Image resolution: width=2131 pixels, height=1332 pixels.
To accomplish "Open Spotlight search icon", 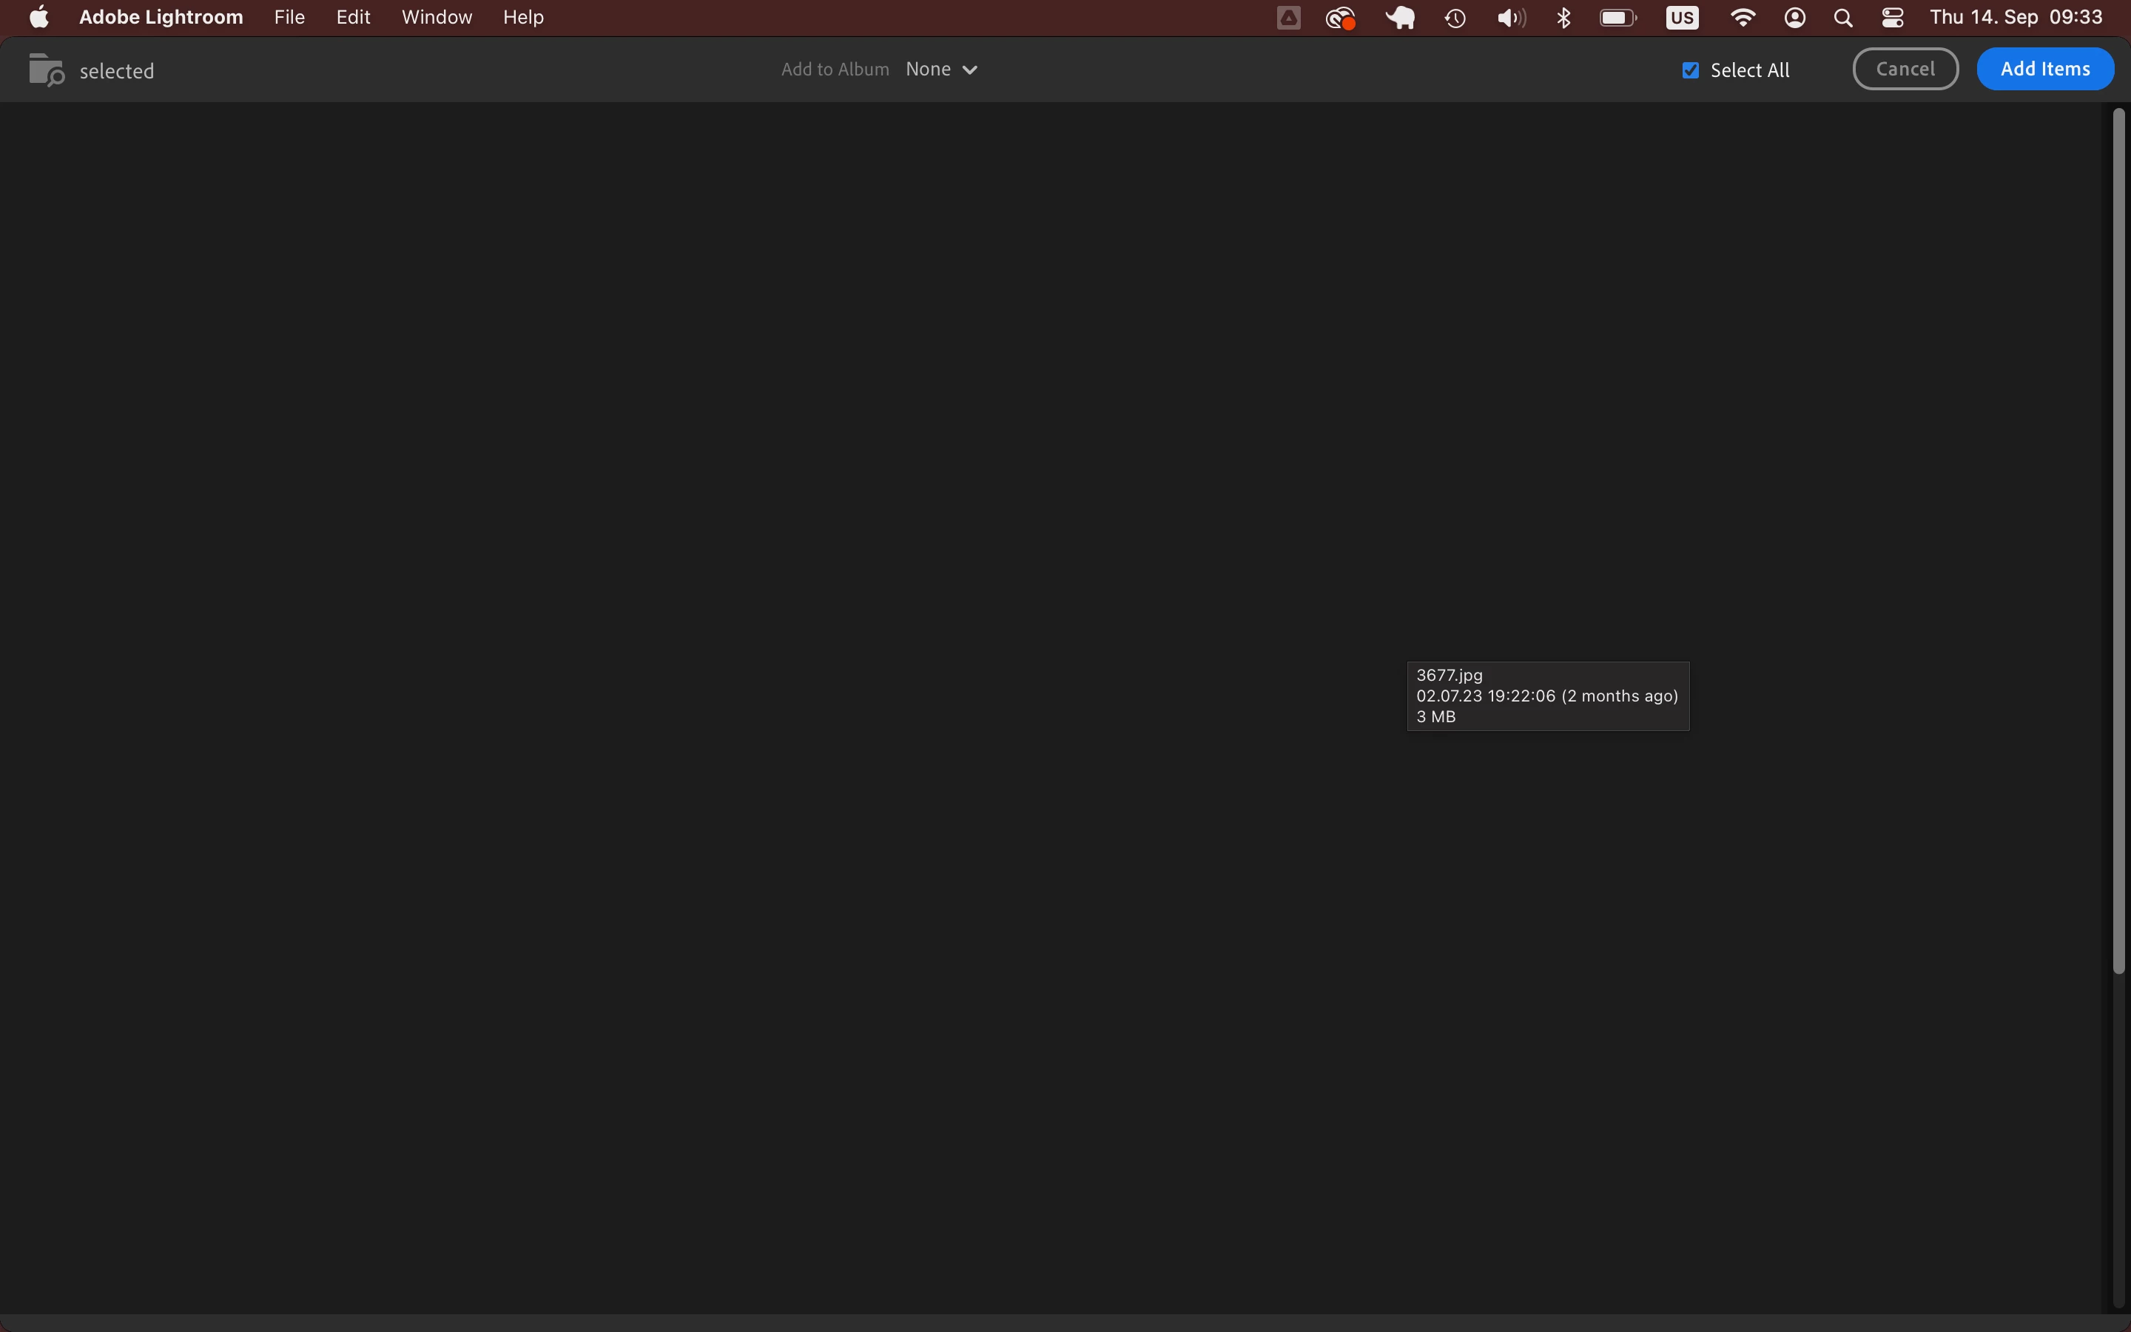I will (x=1842, y=18).
